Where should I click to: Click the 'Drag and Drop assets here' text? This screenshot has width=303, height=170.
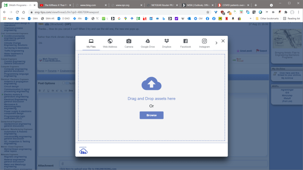pos(151,99)
